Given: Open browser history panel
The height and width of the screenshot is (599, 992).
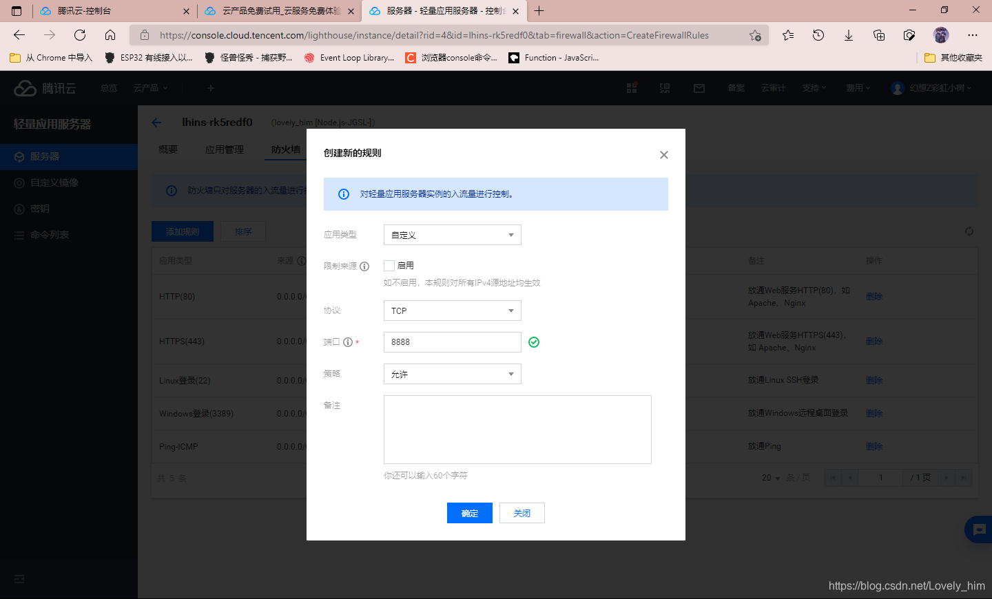Looking at the screenshot, I should pos(818,35).
